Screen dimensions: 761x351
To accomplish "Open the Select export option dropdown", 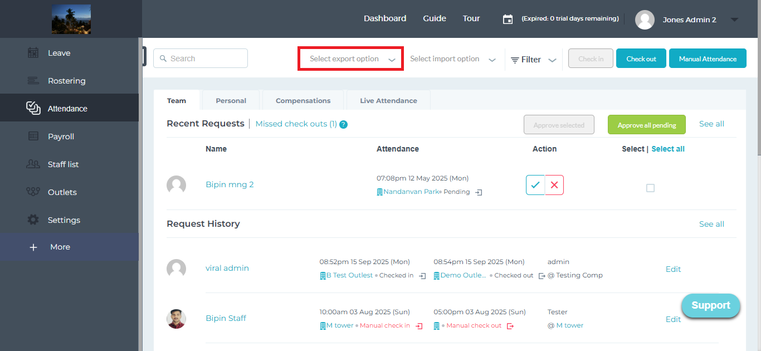I will [x=350, y=59].
